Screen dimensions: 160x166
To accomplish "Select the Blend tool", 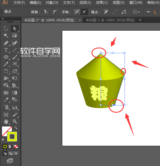I will [x=15, y=100].
